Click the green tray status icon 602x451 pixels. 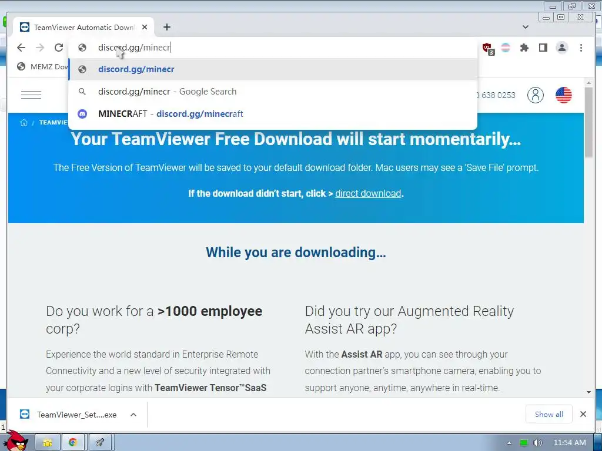[524, 443]
